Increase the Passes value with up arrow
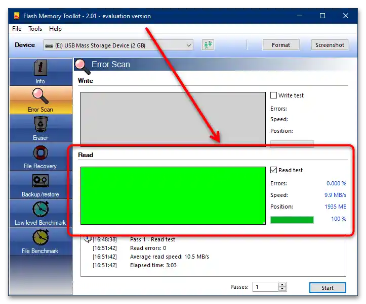Screen dimensions: 366x304 282,285
